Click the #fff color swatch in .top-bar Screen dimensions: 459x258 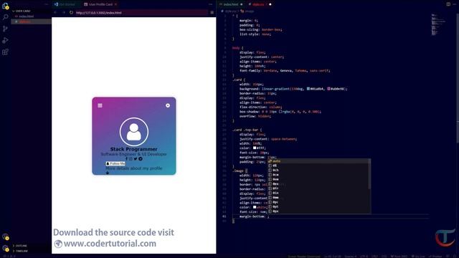[x=255, y=148]
